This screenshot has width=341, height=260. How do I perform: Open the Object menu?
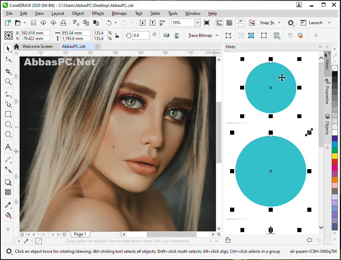tap(78, 13)
